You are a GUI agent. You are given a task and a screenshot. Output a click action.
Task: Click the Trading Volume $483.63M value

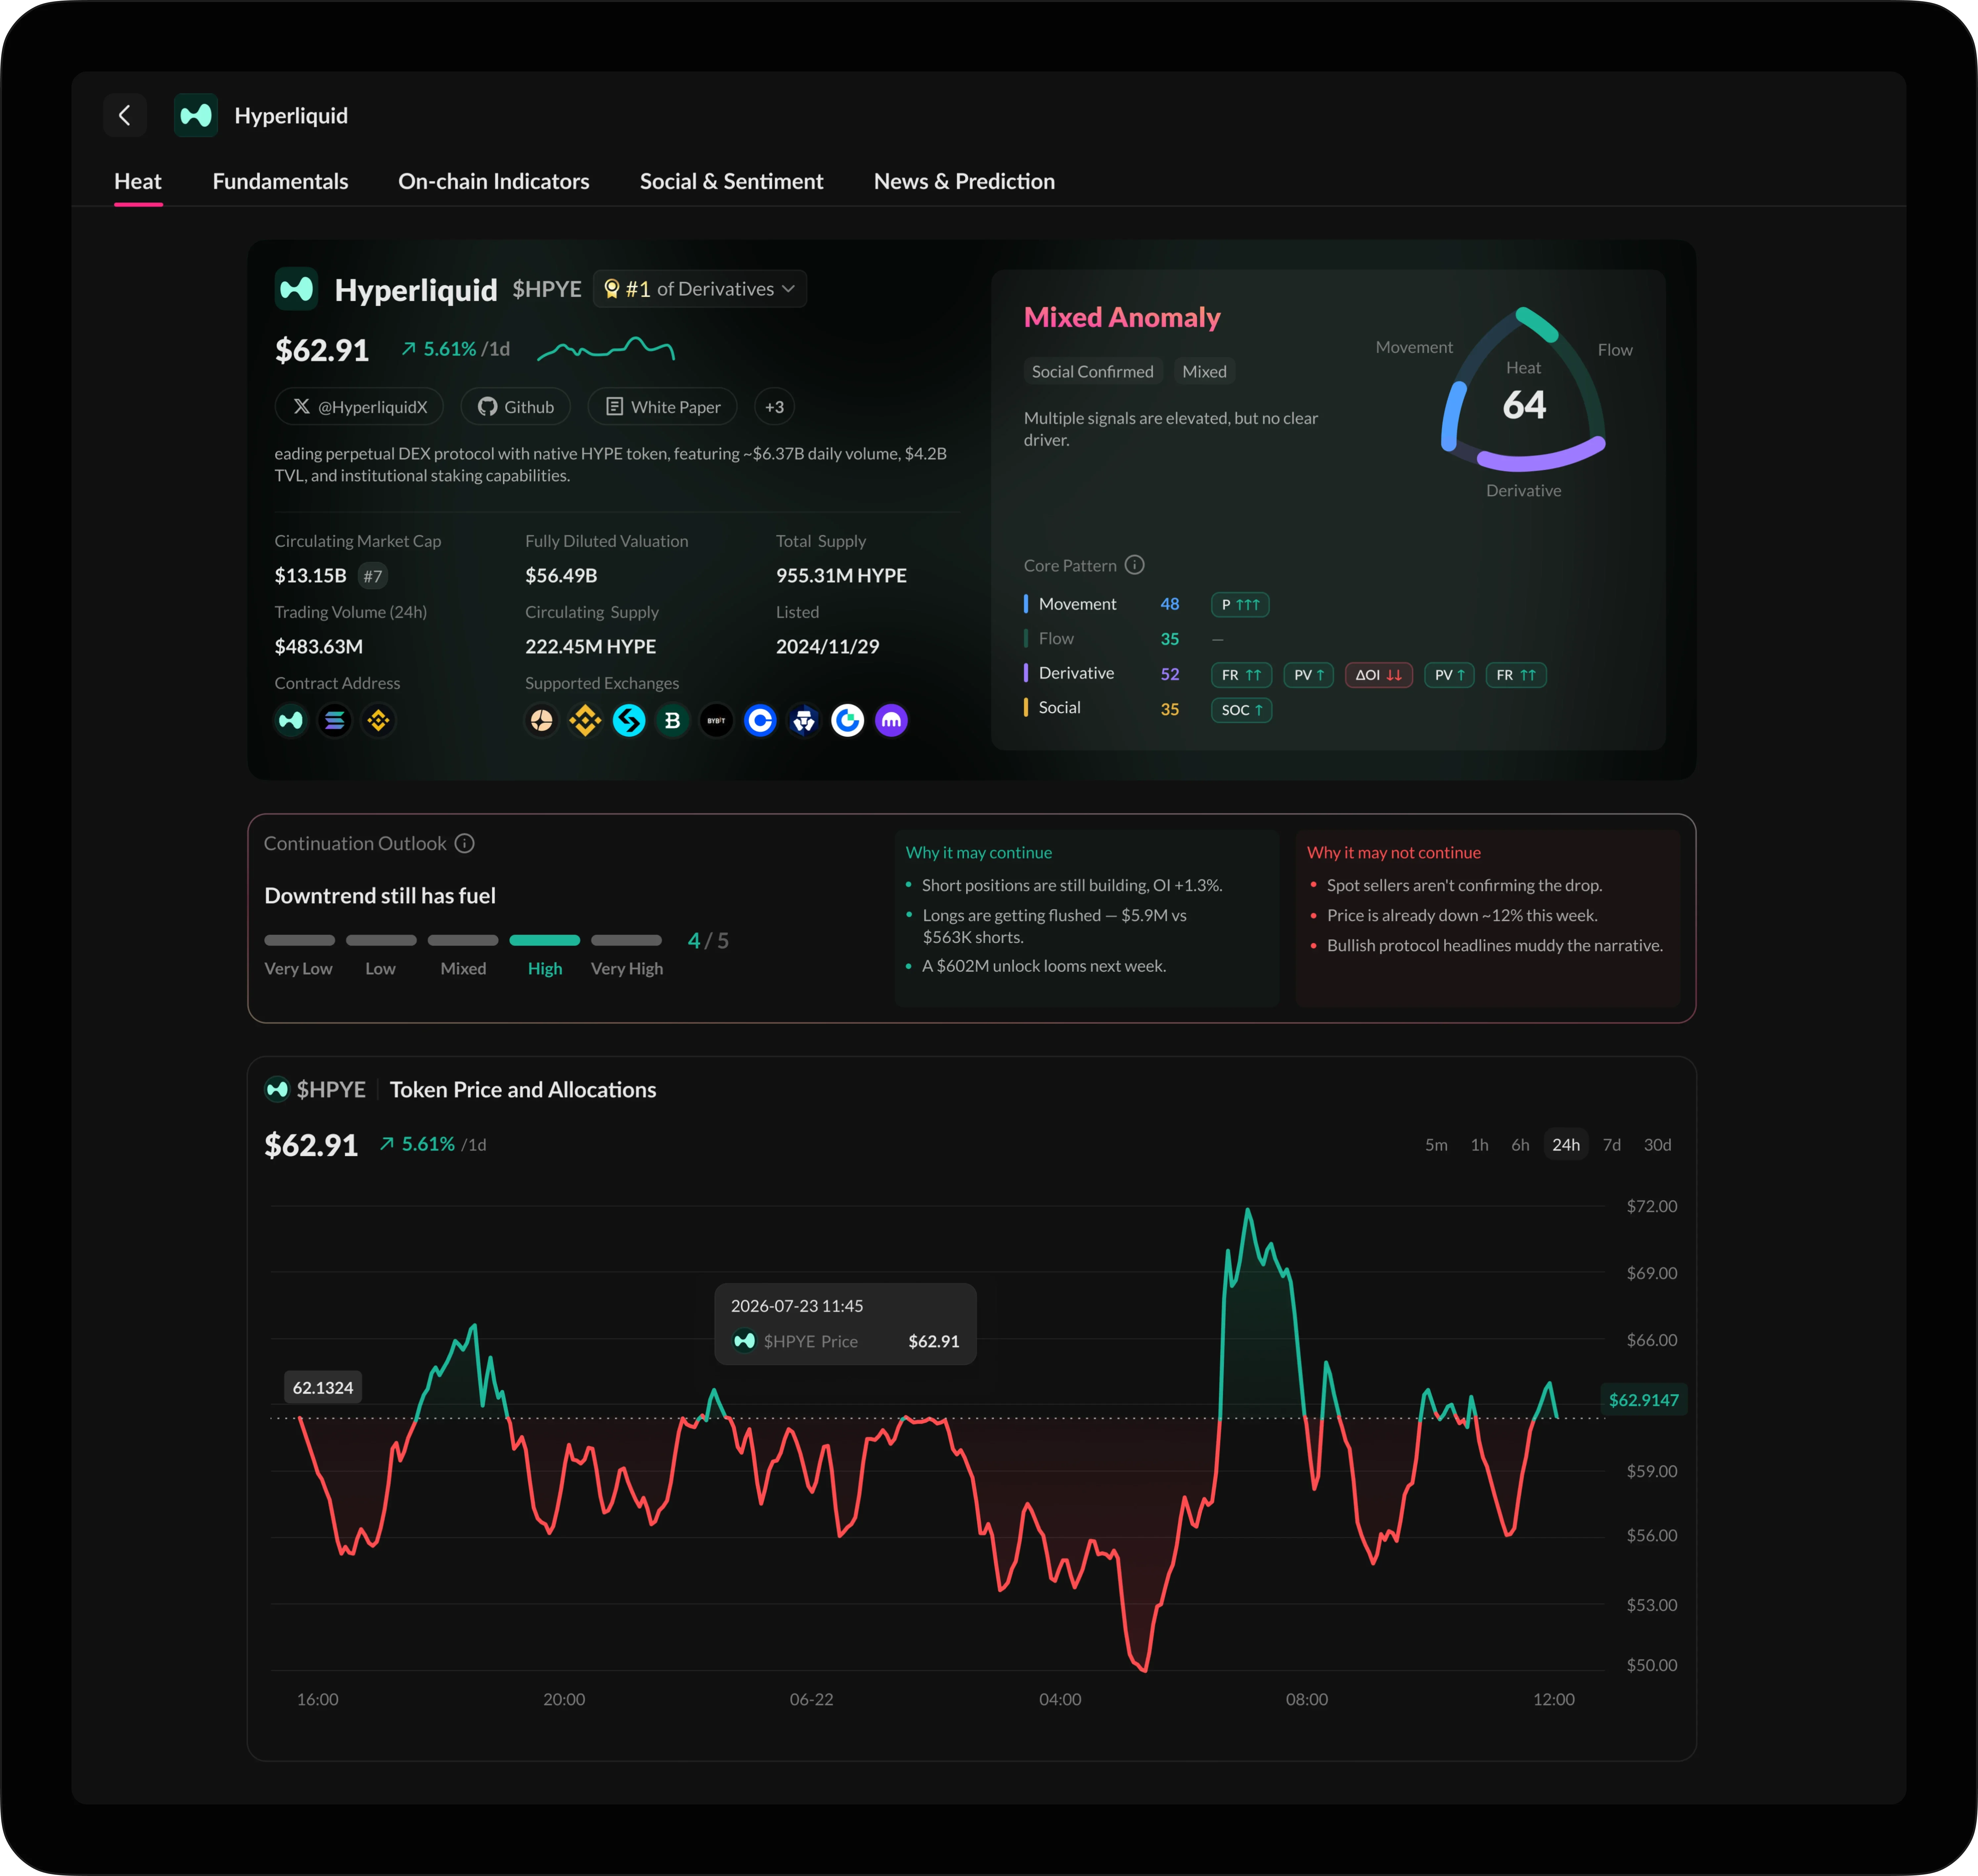click(319, 647)
